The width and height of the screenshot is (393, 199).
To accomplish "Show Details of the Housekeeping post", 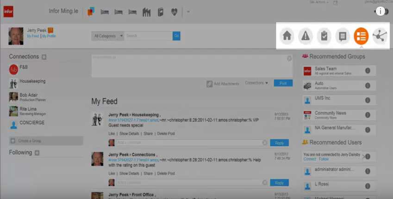I will coord(129,134).
